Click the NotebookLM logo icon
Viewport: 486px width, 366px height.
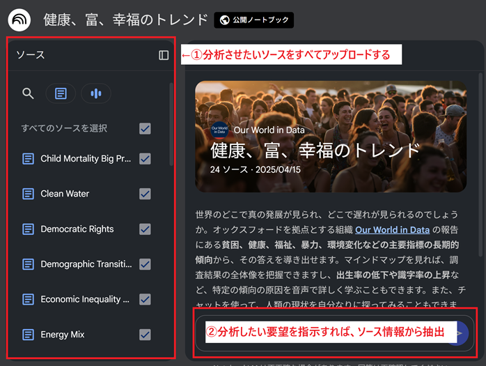(19, 20)
